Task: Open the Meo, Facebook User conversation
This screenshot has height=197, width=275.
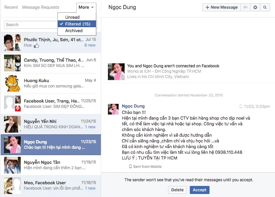Action: tap(51, 186)
